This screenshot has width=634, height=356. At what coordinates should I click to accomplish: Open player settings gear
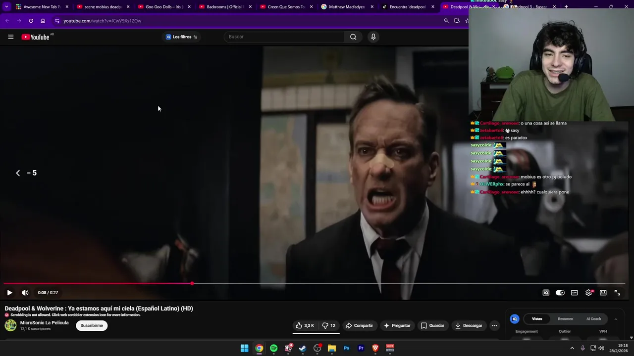point(589,293)
